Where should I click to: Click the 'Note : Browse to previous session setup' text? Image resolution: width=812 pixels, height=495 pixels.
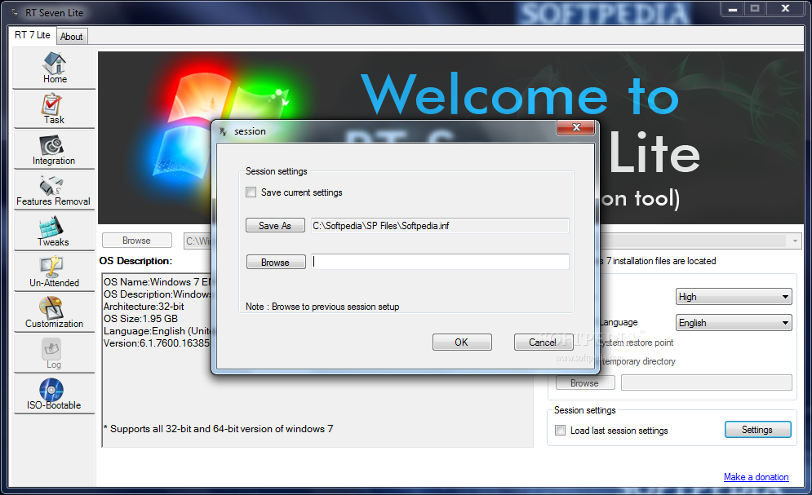(322, 307)
